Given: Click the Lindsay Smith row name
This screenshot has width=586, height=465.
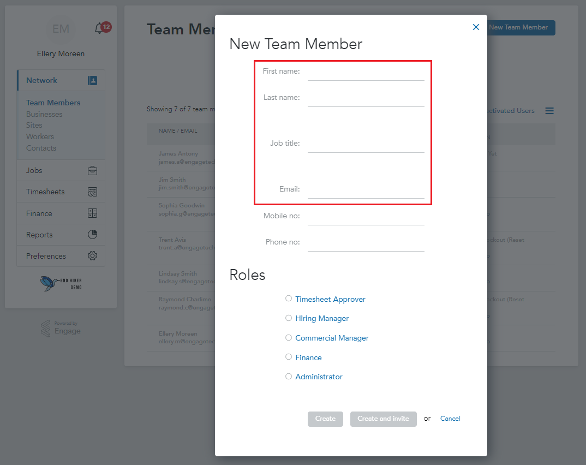Looking at the screenshot, I should (177, 273).
